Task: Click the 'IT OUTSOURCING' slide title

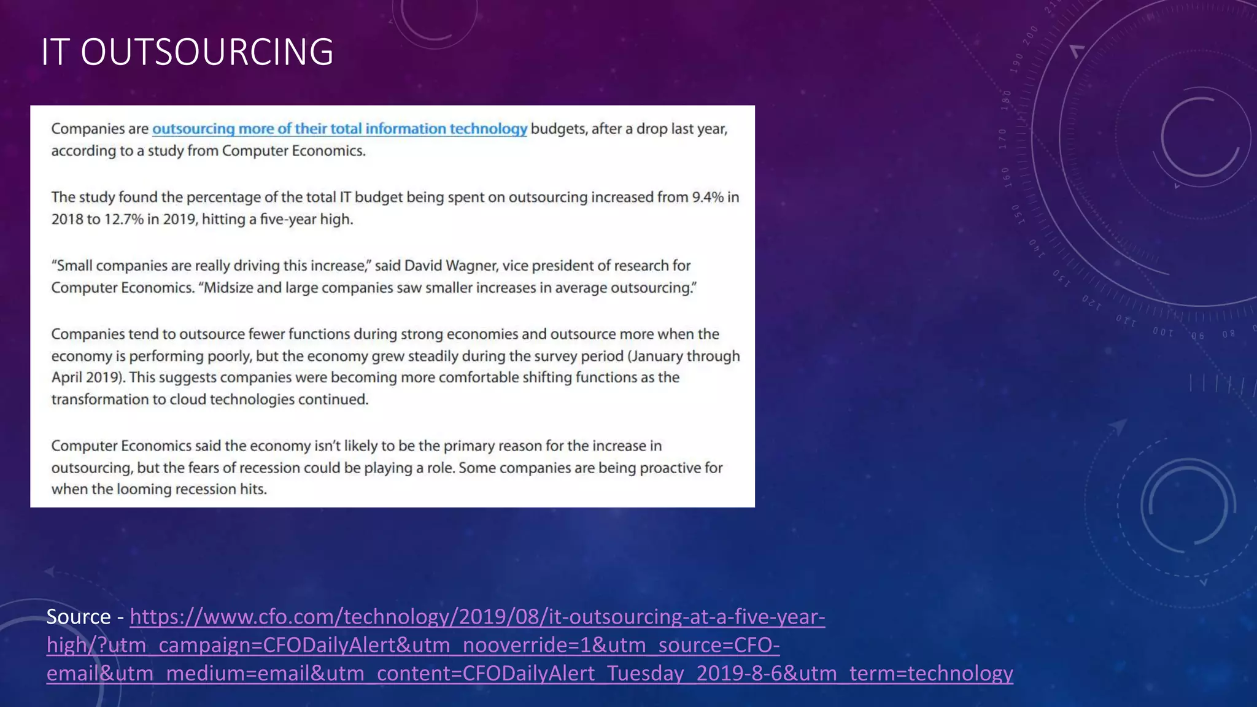Action: pos(187,52)
